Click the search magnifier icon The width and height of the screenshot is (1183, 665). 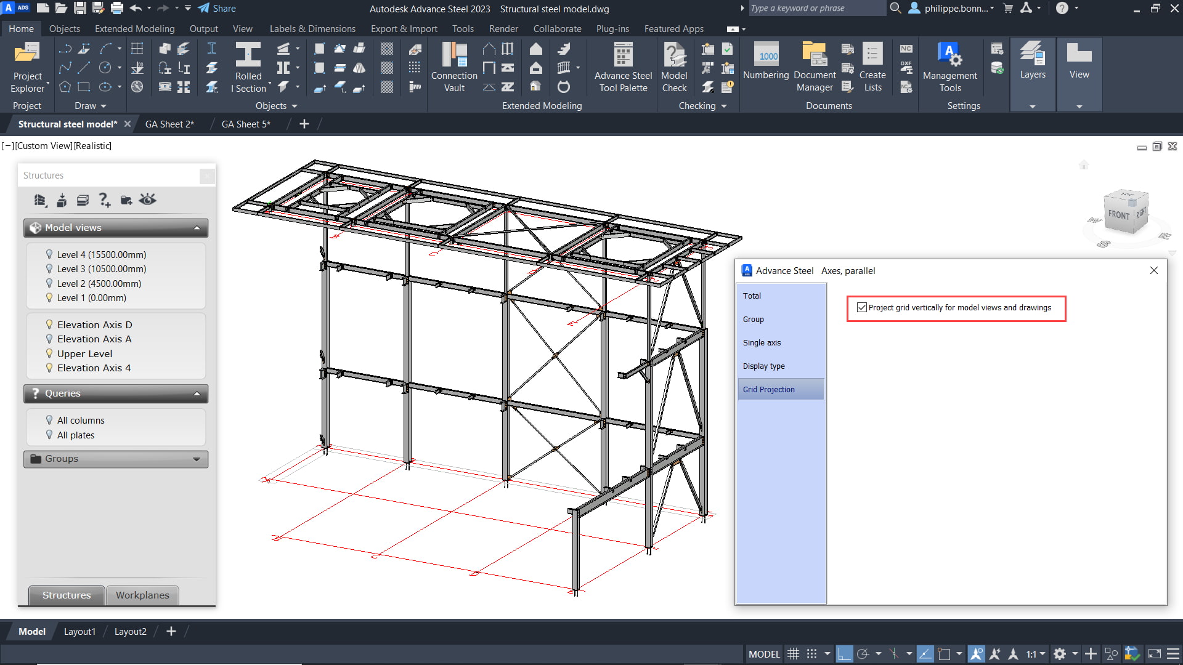coord(896,8)
